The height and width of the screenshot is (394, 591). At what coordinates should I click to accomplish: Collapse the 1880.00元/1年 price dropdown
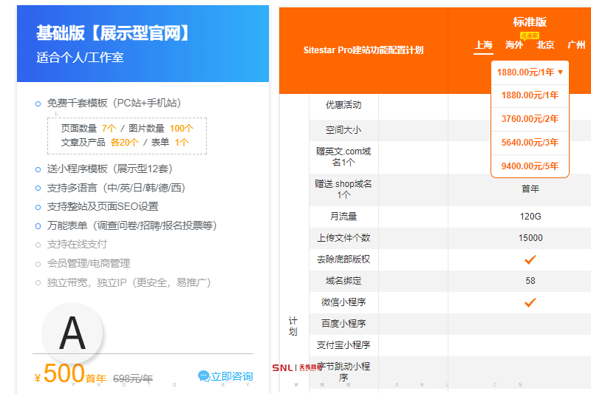point(530,72)
